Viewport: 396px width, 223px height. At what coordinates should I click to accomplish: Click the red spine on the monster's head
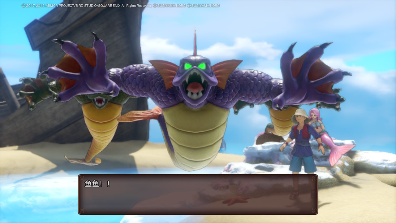tap(195, 40)
